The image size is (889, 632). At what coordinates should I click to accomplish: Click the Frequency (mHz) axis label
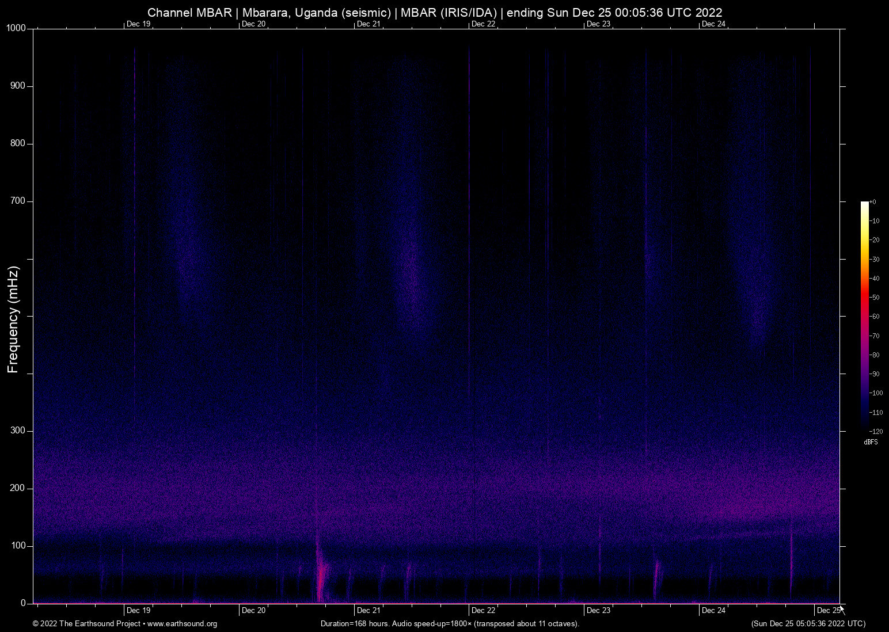click(13, 321)
